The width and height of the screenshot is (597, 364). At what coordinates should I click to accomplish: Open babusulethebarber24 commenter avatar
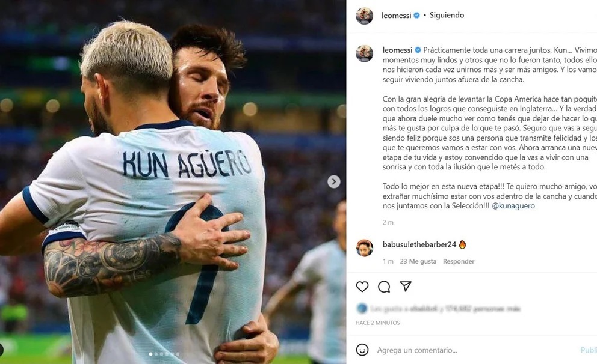[x=364, y=248]
